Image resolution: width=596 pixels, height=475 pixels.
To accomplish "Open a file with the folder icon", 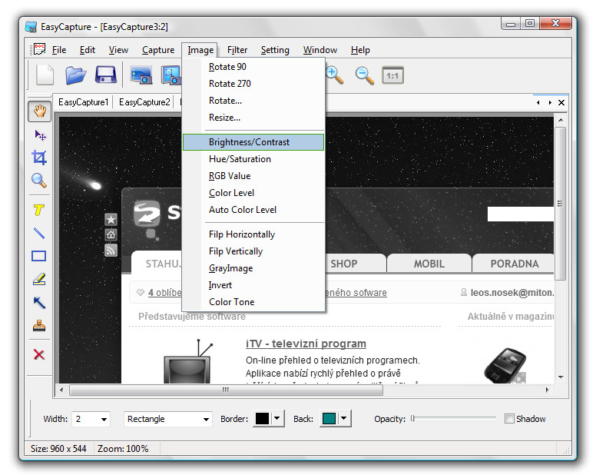I will pos(75,75).
